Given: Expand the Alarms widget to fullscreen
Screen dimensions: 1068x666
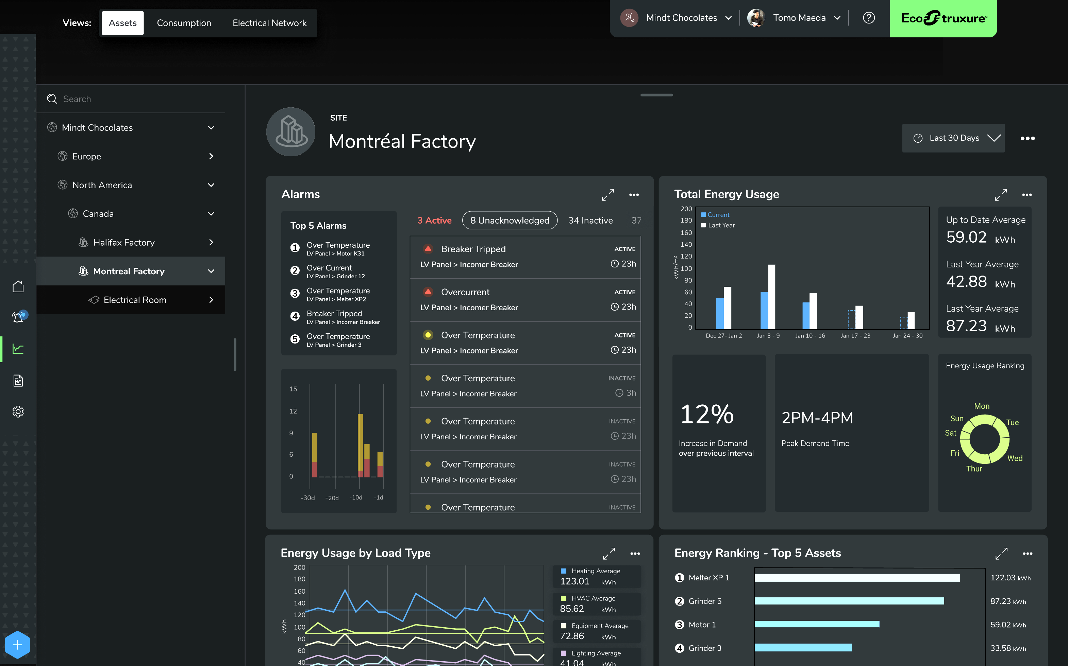Looking at the screenshot, I should pos(608,194).
